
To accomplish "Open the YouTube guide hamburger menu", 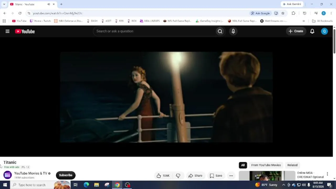I will click(7, 31).
